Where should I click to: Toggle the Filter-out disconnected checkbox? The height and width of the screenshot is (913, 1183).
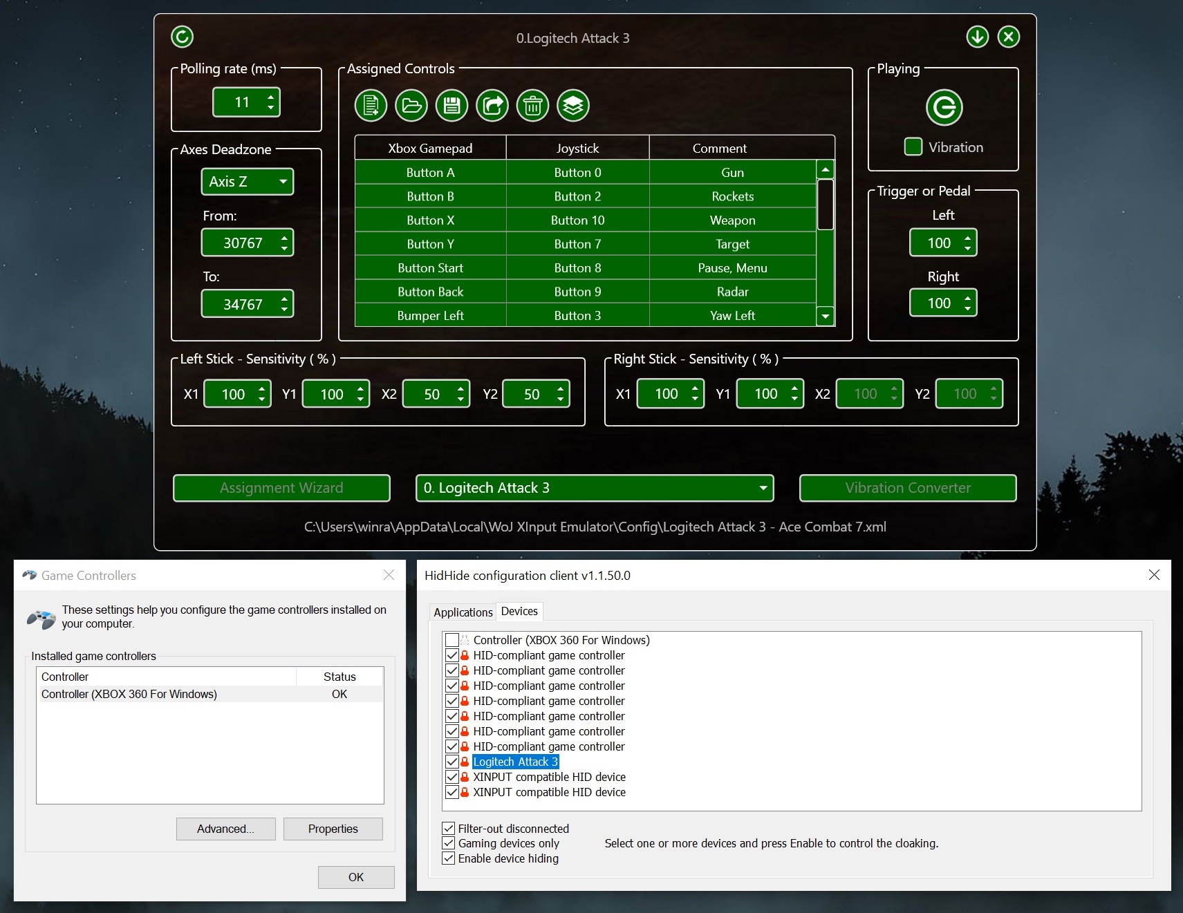449,828
